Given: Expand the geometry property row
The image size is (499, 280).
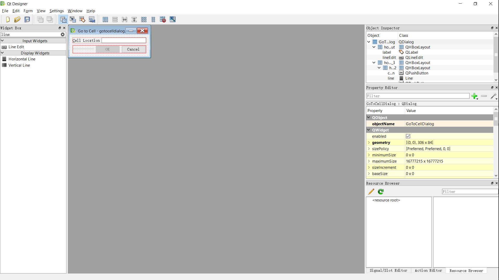Looking at the screenshot, I should (369, 143).
